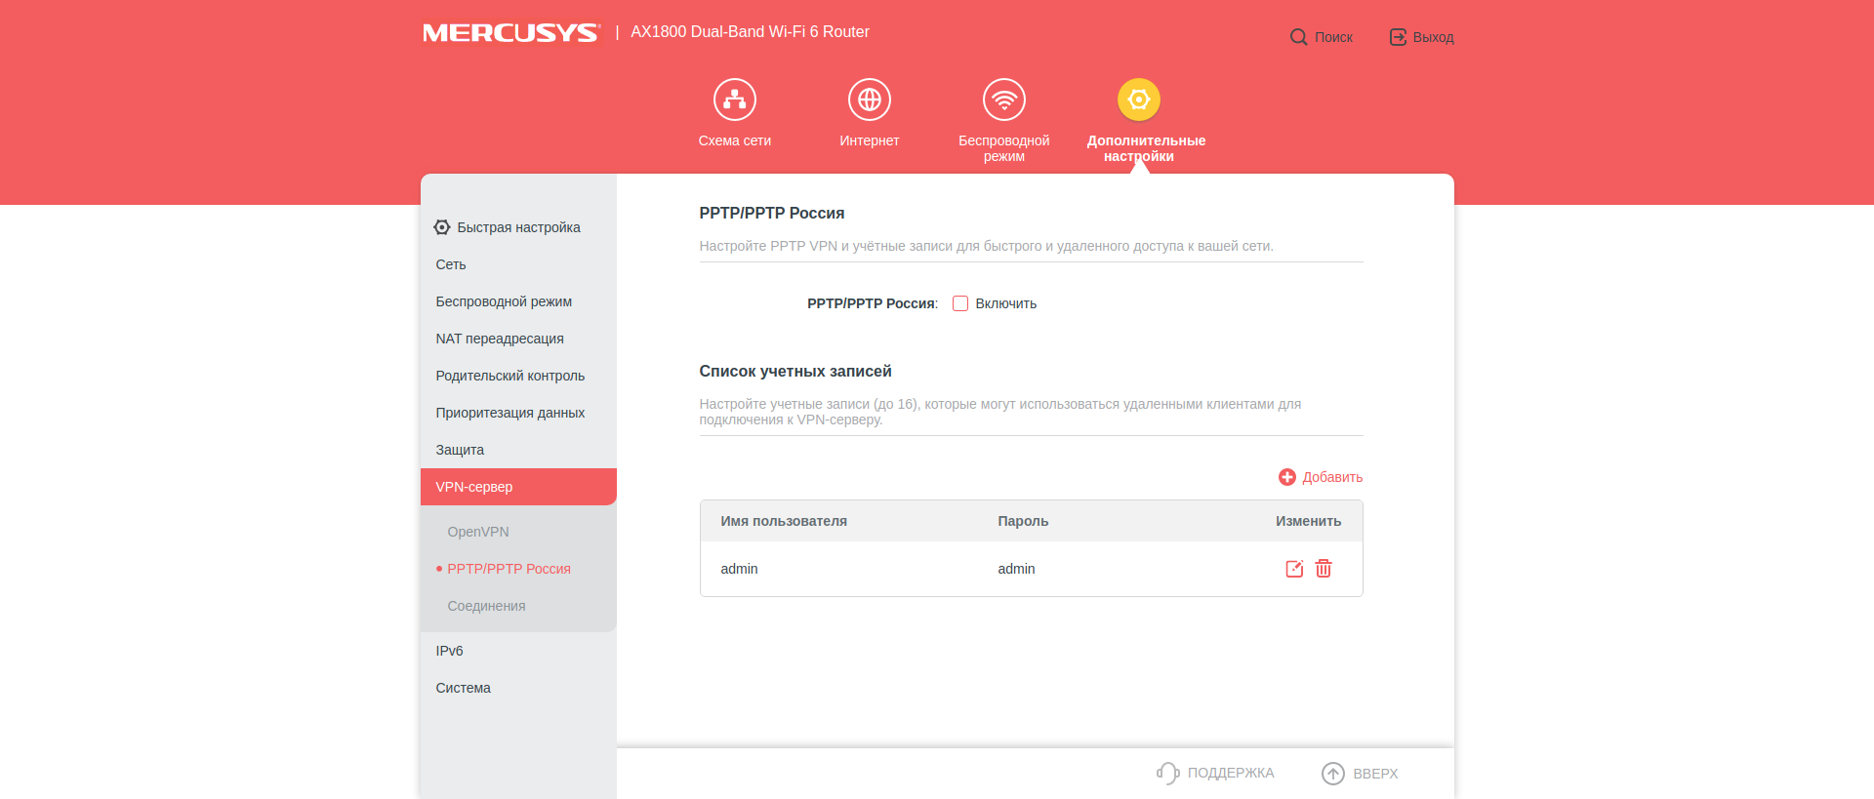Click the edit icon for admin account
This screenshot has width=1874, height=799.
(1294, 569)
